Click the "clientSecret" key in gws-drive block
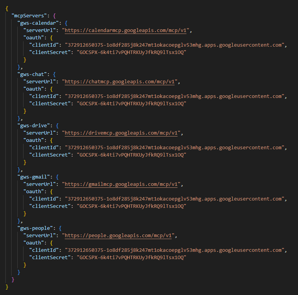Image resolution: width=298 pixels, height=295 pixels. point(50,155)
